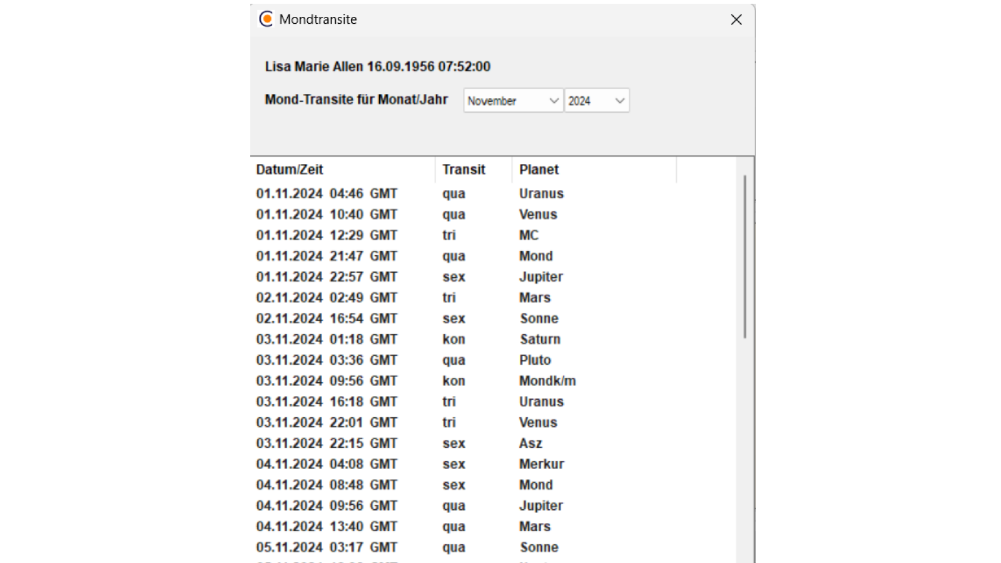Click the MC planet cell
Image resolution: width=1001 pixels, height=563 pixels.
529,235
